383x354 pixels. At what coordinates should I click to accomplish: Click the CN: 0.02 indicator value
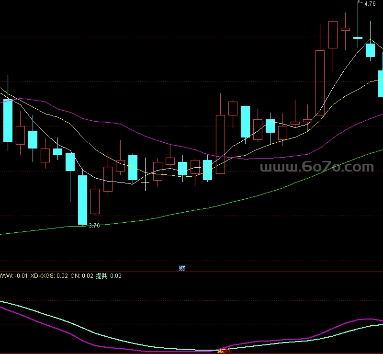tap(82, 276)
